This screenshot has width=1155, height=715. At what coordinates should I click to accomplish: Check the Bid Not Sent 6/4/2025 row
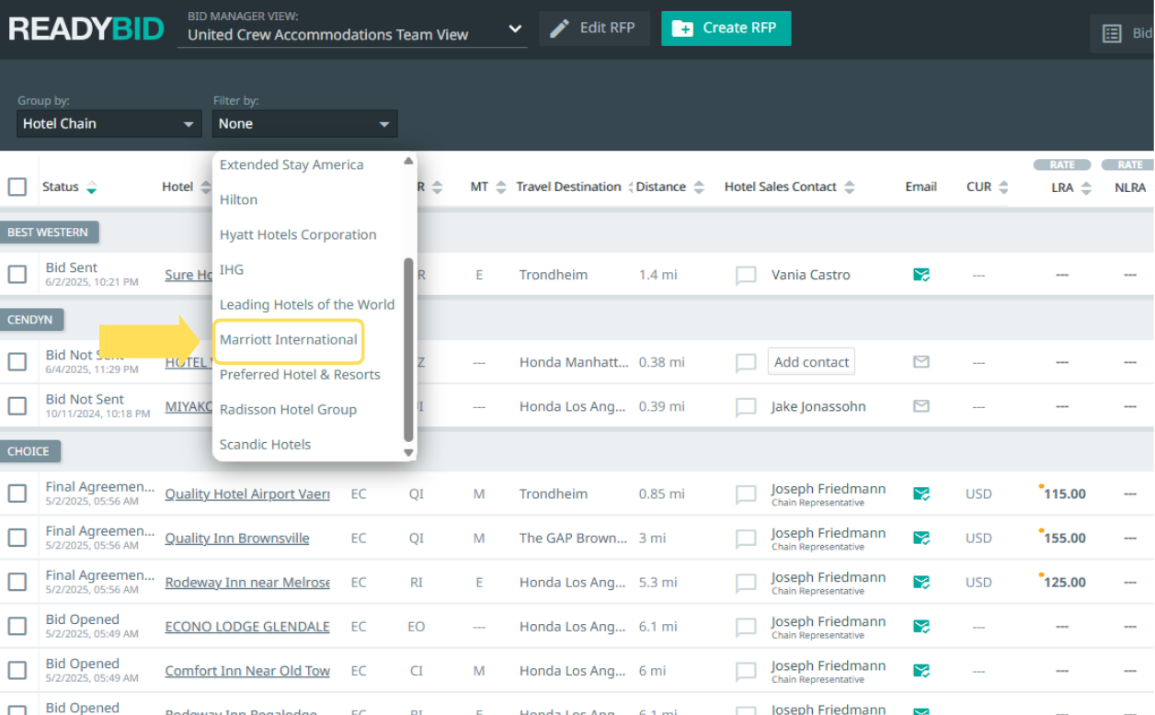17,362
